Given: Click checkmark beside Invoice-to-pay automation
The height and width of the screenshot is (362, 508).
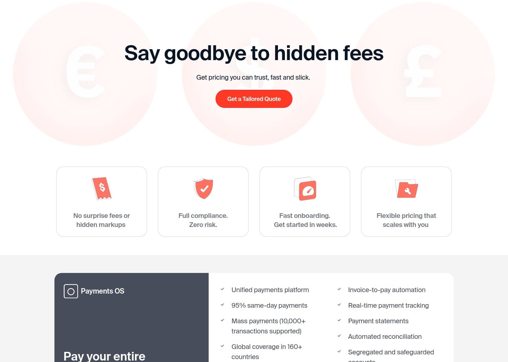Looking at the screenshot, I should click(x=339, y=289).
